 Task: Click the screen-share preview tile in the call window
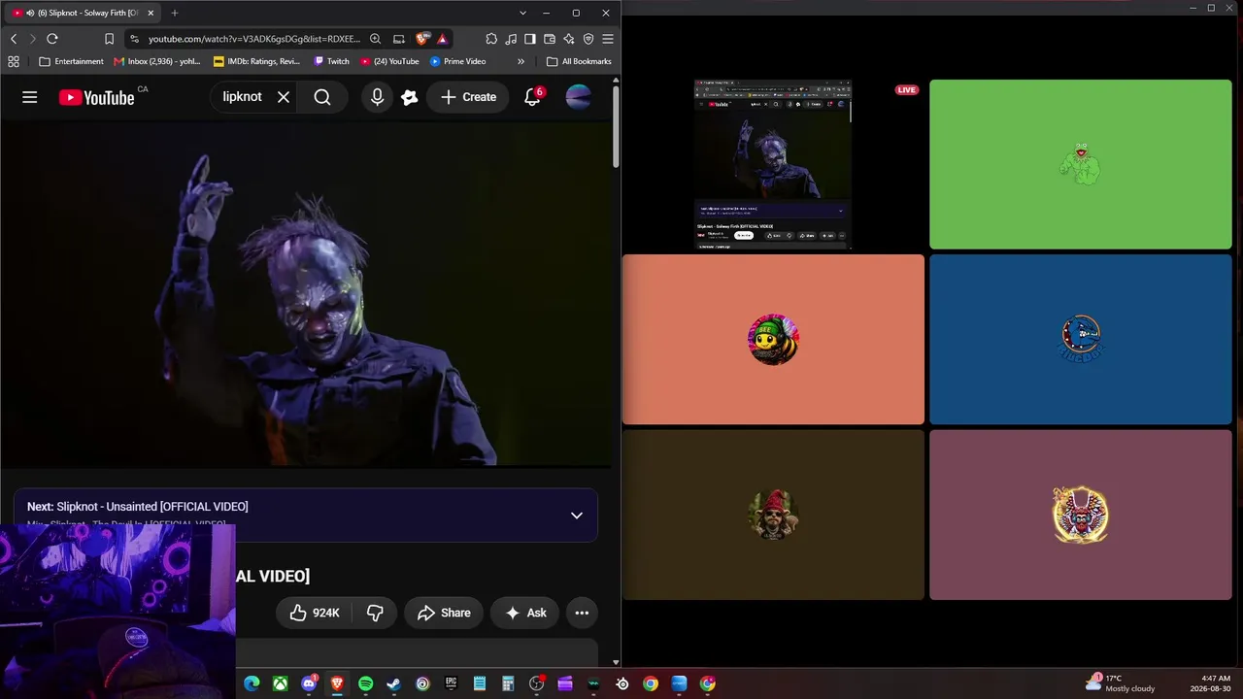(x=773, y=165)
